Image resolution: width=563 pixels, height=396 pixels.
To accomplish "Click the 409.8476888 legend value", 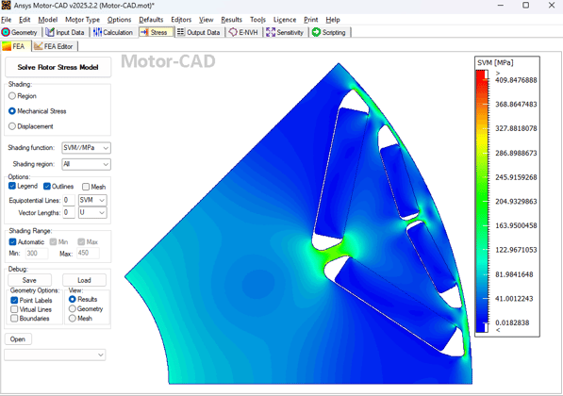I will click(516, 80).
